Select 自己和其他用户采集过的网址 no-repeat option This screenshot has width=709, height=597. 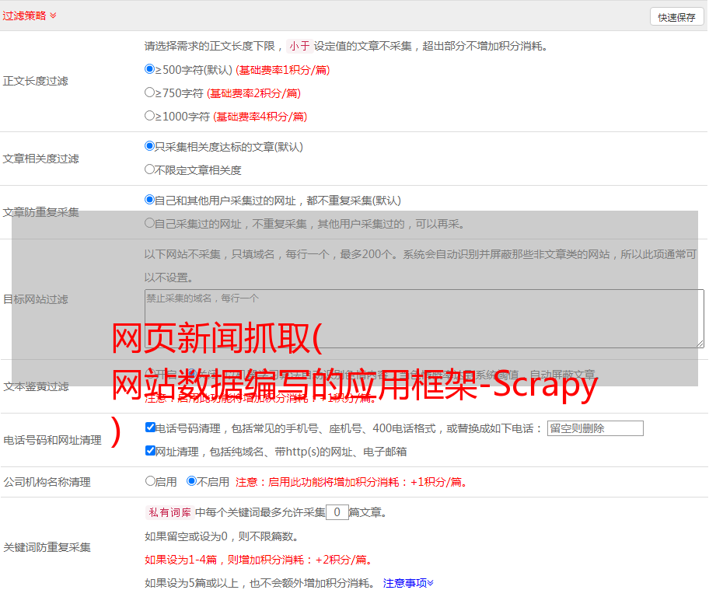pos(149,200)
